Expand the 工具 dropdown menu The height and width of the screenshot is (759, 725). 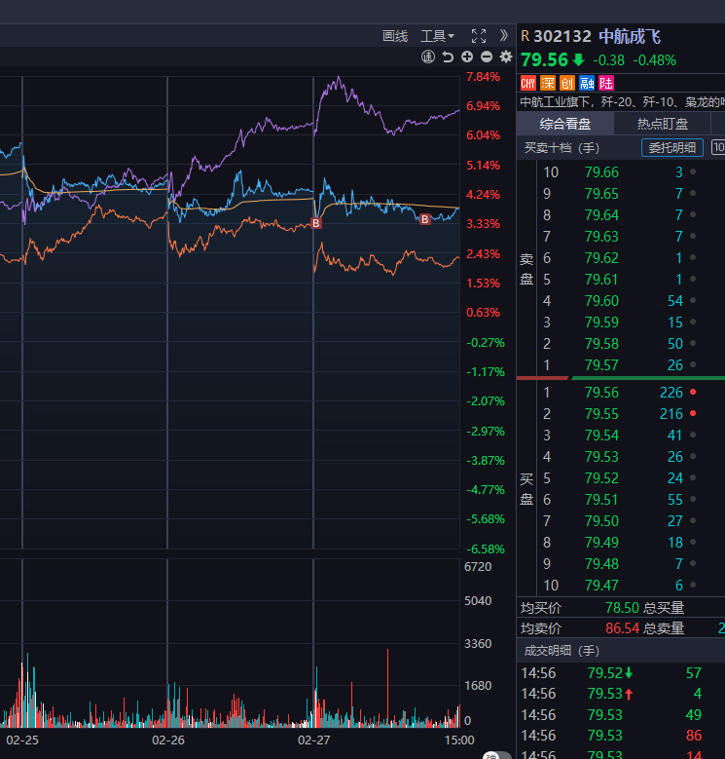pyautogui.click(x=437, y=36)
